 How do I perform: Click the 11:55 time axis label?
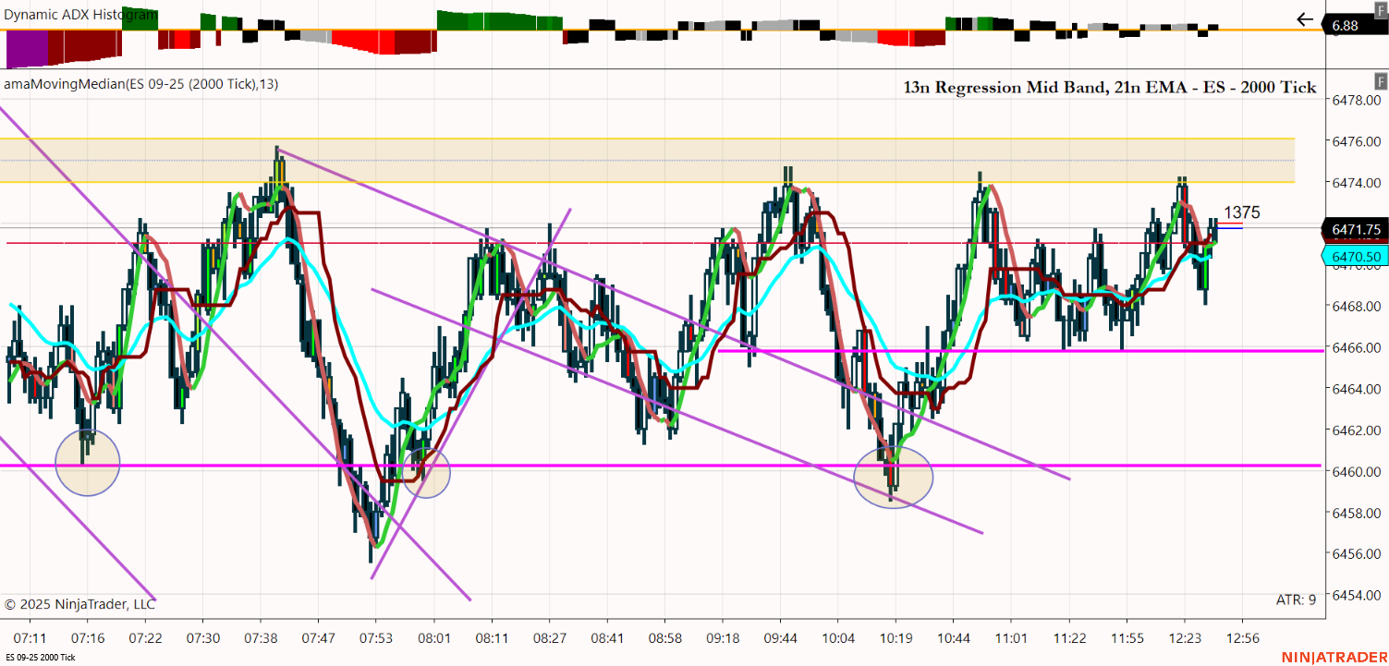point(1127,638)
